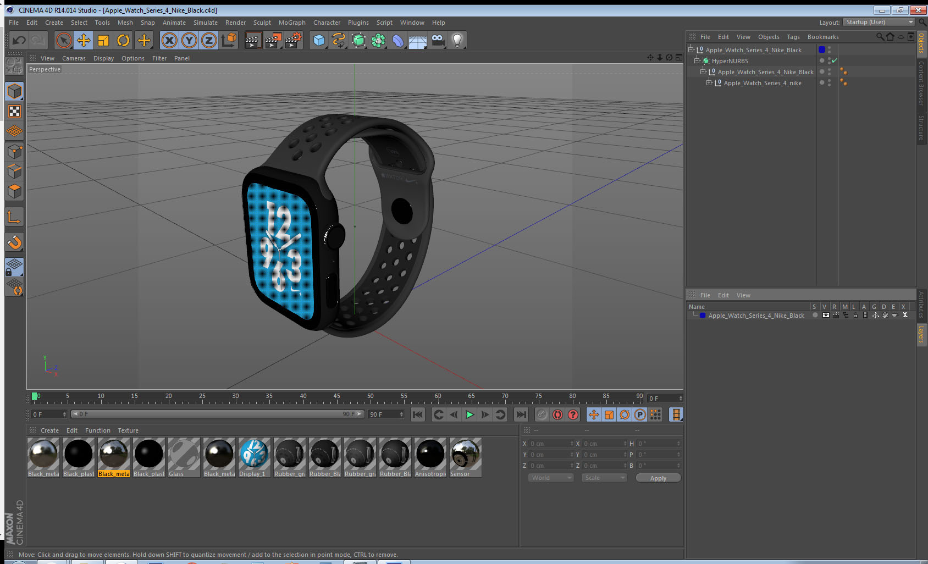Toggle snapping magnet icon
The width and height of the screenshot is (928, 564).
coord(14,242)
